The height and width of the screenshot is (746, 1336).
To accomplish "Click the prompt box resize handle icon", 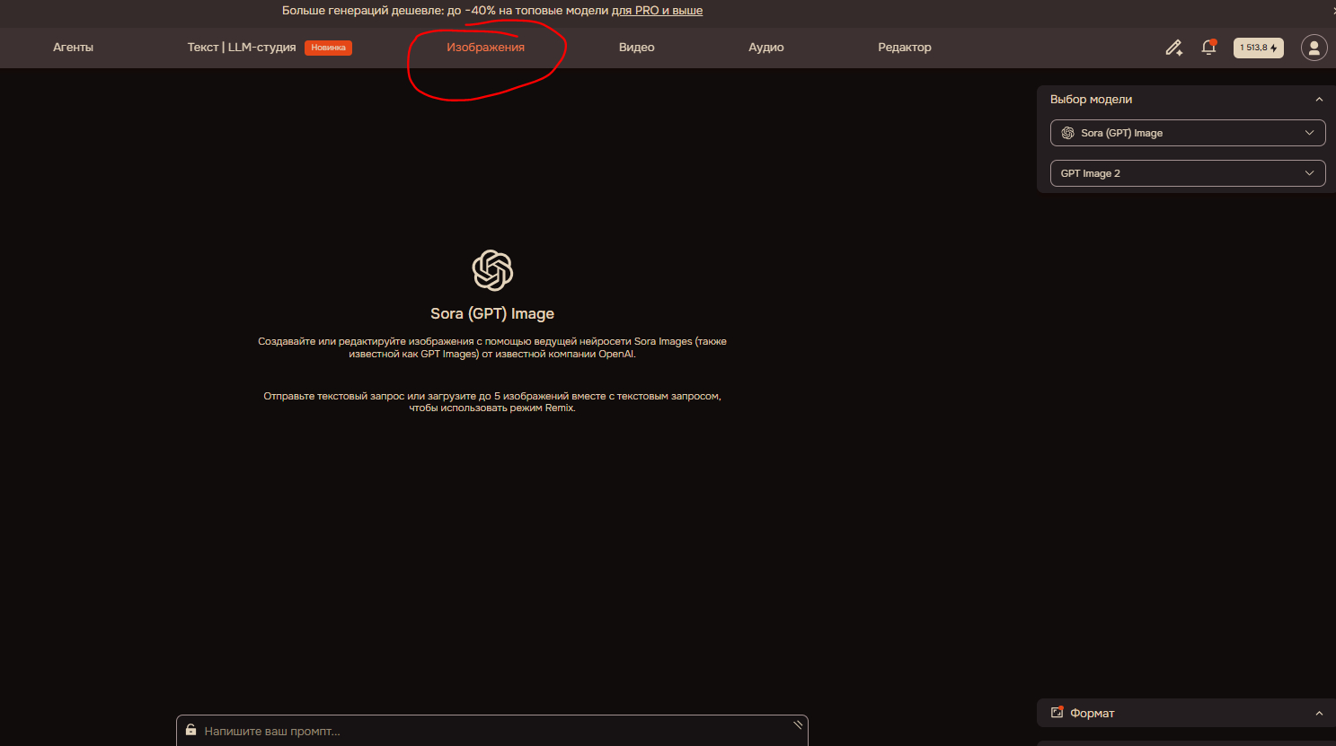I will tap(798, 724).
